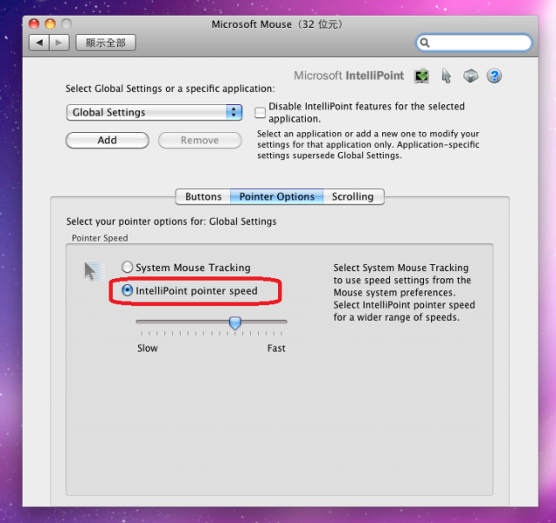Go forward using the right arrow button
Image resolution: width=556 pixels, height=523 pixels.
point(59,43)
